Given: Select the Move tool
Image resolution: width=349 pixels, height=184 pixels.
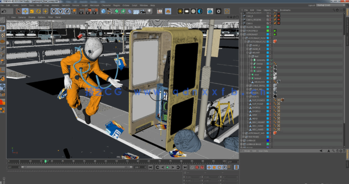Looking at the screenshot, I should click(x=25, y=11).
